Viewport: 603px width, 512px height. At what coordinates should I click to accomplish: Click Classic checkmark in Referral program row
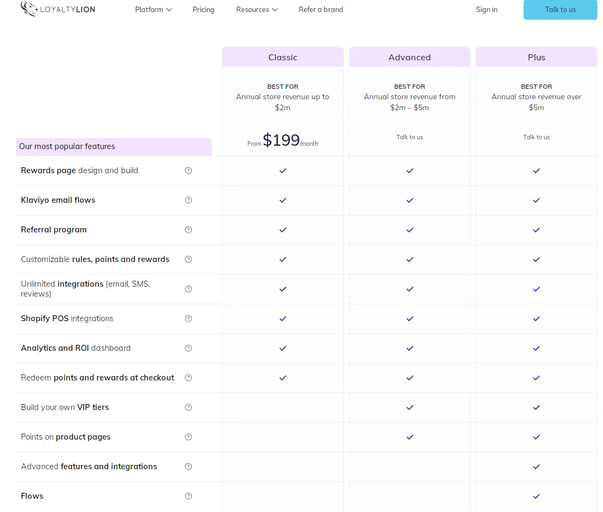pos(283,230)
